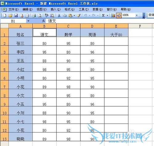This screenshot has width=154, height=146.
Task: Select the 英语 header cell
Action: click(92, 33)
